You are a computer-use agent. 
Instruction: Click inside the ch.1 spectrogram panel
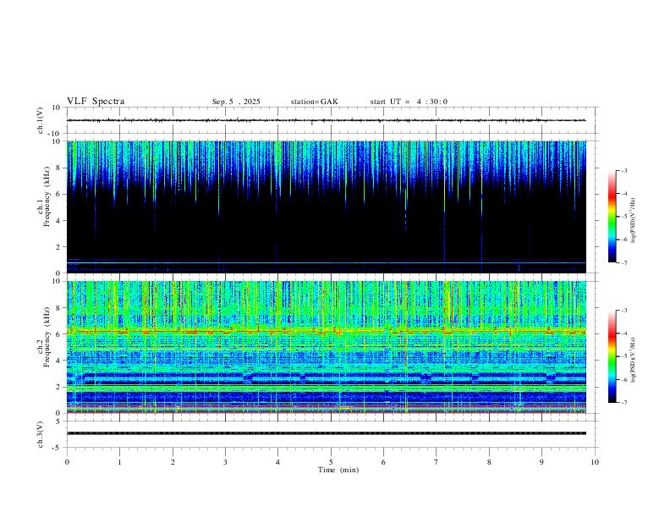coord(326,207)
